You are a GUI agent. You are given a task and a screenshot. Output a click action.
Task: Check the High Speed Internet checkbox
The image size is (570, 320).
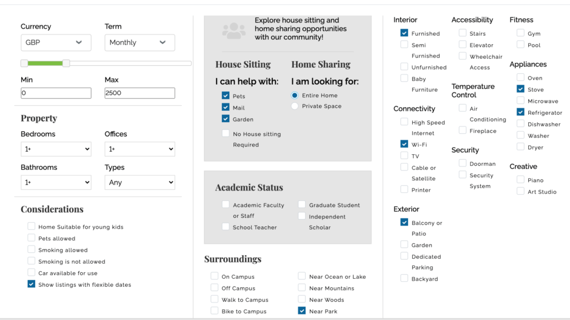pos(404,122)
